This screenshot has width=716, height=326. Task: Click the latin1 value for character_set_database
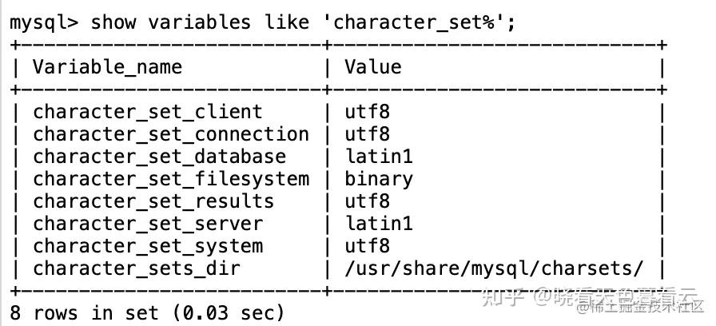point(379,157)
